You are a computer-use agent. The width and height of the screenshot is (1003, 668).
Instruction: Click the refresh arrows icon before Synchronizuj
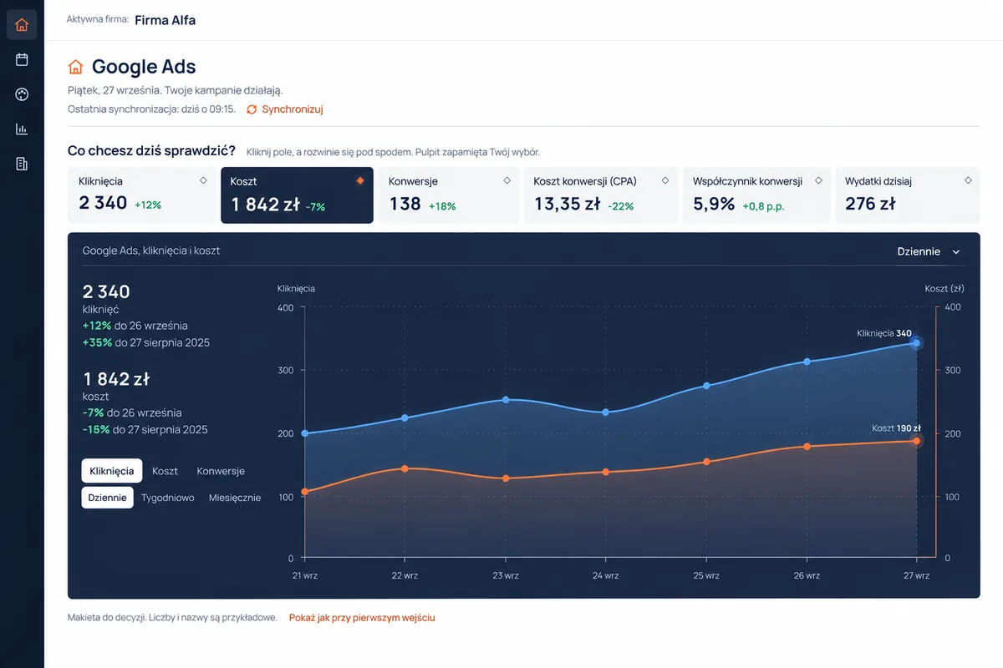[252, 109]
